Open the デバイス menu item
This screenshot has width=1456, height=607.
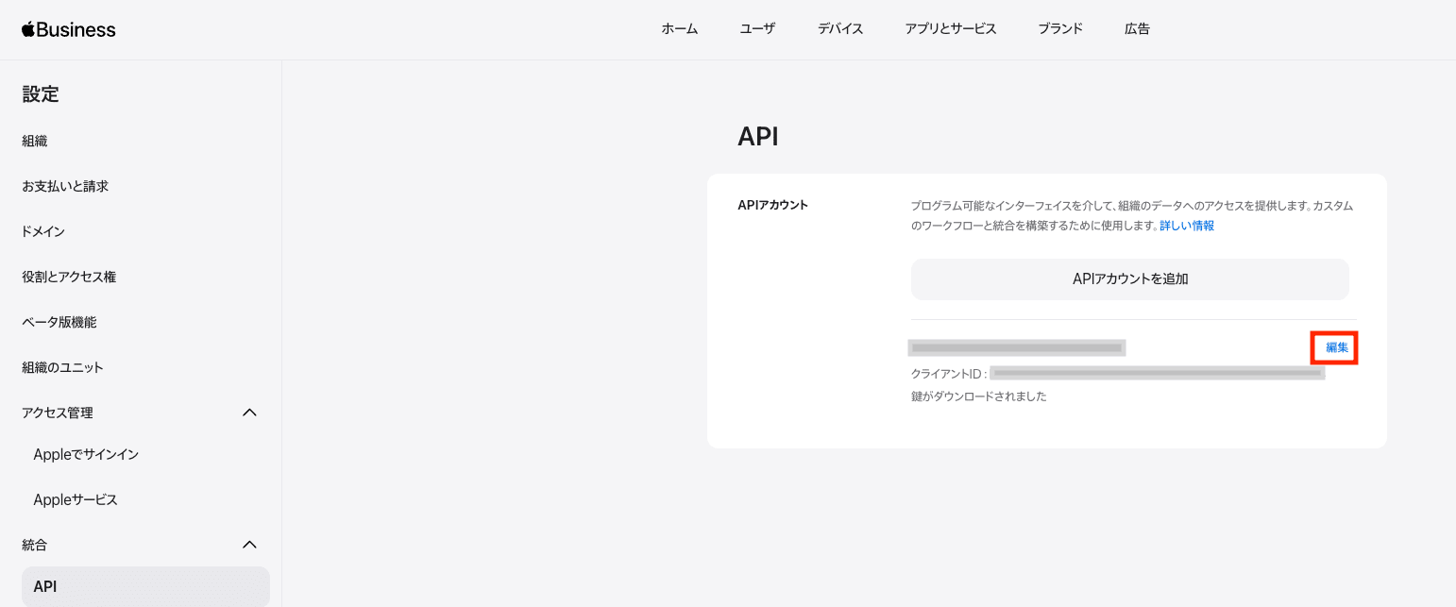pos(840,29)
